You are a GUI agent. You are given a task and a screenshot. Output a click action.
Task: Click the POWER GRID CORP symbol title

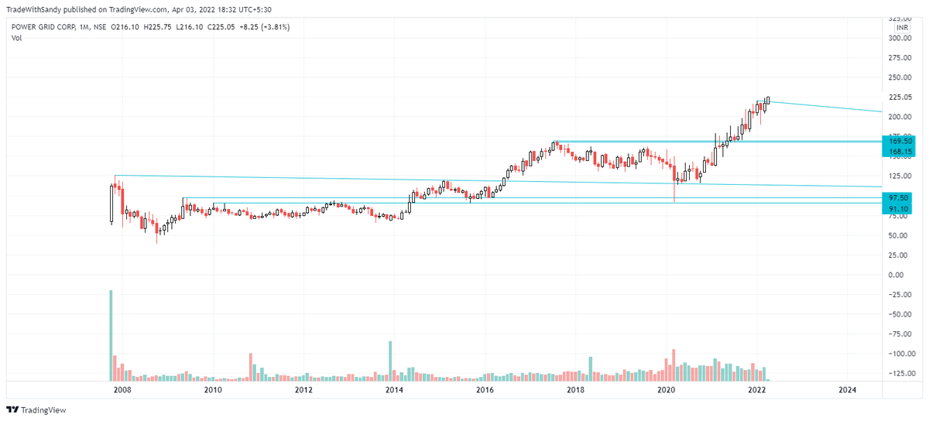43,27
